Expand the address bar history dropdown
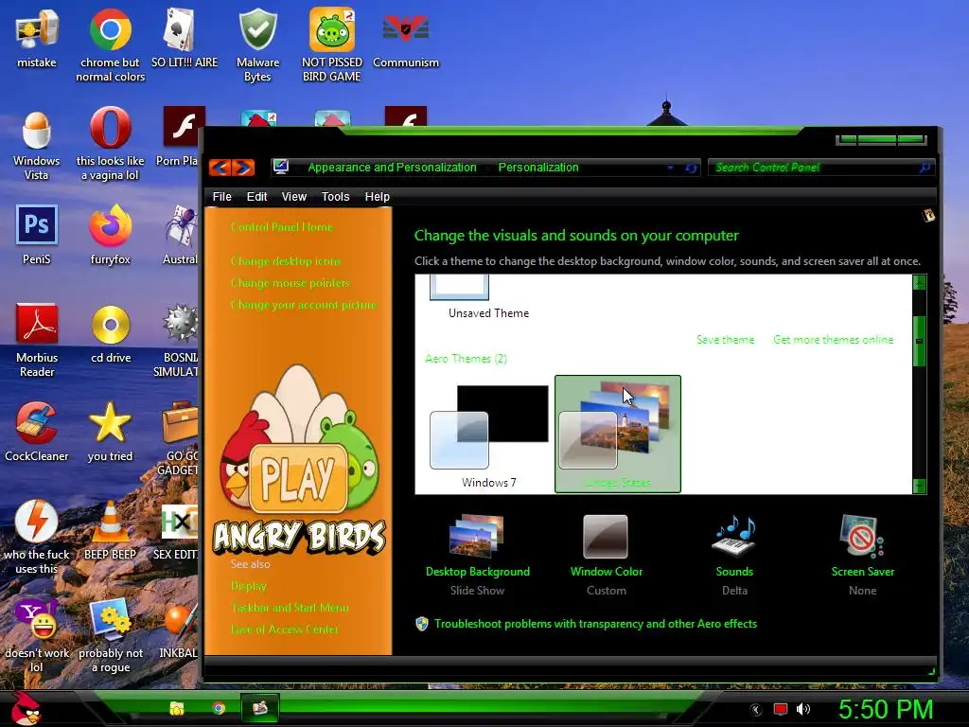969x727 pixels. (671, 168)
